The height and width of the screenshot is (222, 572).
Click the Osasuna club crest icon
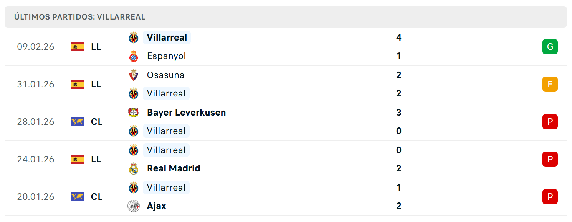coord(134,75)
